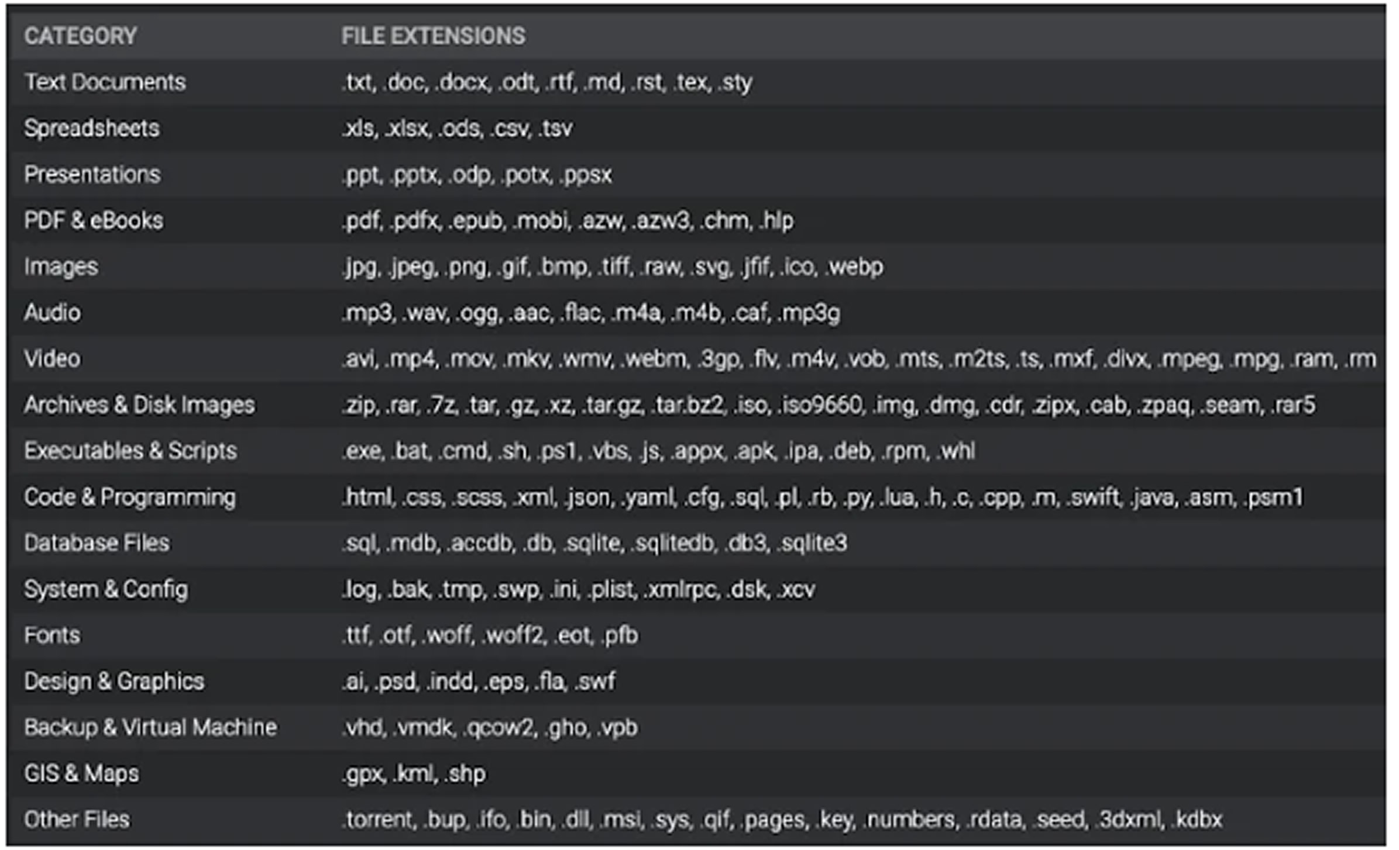Click the FILE EXTENSIONS column header

[x=434, y=36]
